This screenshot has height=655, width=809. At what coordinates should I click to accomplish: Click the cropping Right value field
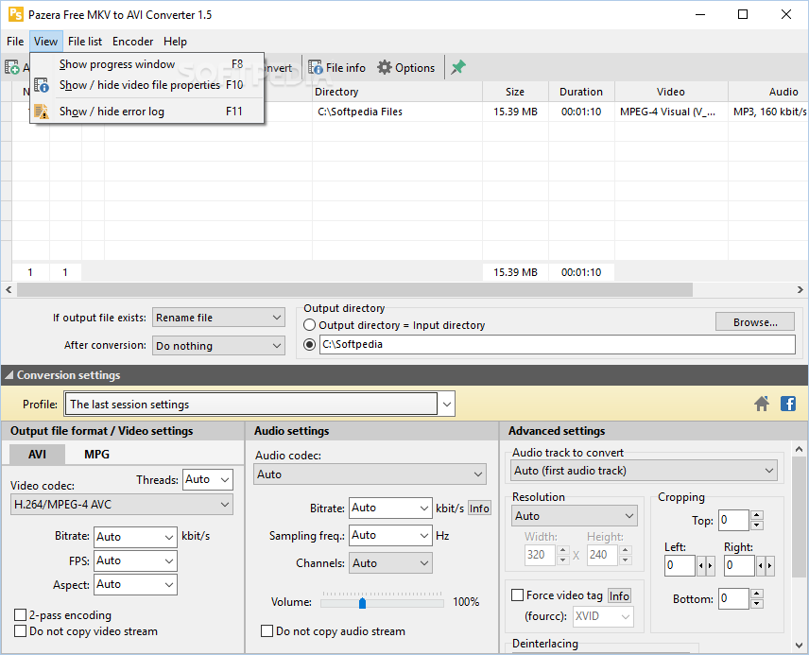739,565
